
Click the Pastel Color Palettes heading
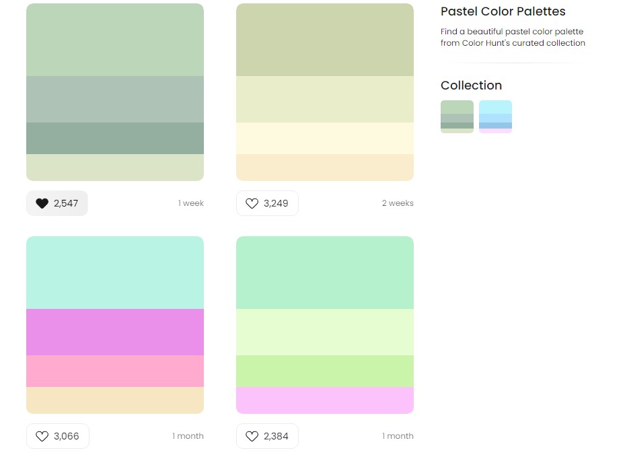click(x=503, y=11)
